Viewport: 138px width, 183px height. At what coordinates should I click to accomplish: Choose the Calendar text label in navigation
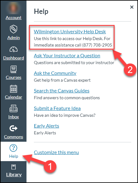tap(14, 97)
